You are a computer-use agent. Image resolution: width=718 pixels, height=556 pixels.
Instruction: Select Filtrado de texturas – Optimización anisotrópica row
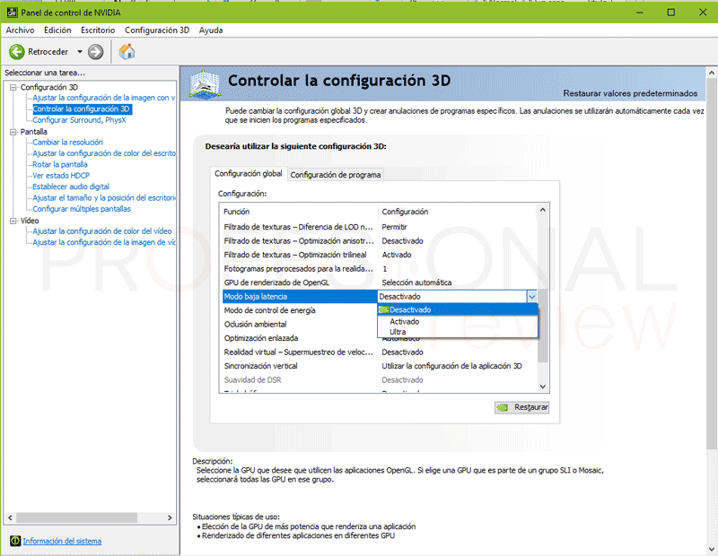click(380, 240)
